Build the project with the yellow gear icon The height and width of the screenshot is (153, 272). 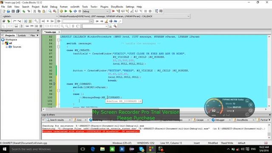coord(61,11)
